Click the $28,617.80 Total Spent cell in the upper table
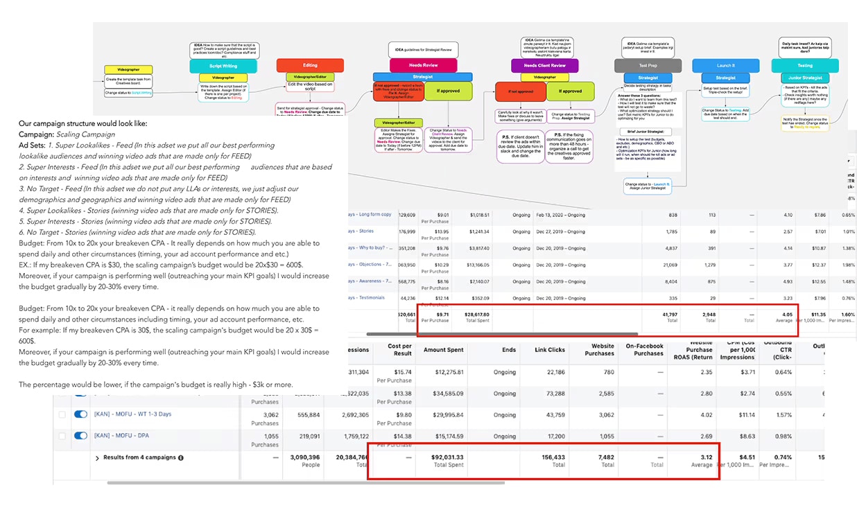 point(477,317)
